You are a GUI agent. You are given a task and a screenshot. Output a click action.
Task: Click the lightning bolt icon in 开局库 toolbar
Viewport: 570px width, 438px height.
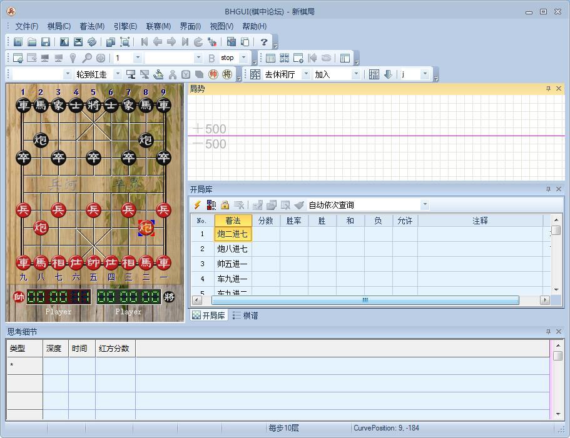(197, 205)
